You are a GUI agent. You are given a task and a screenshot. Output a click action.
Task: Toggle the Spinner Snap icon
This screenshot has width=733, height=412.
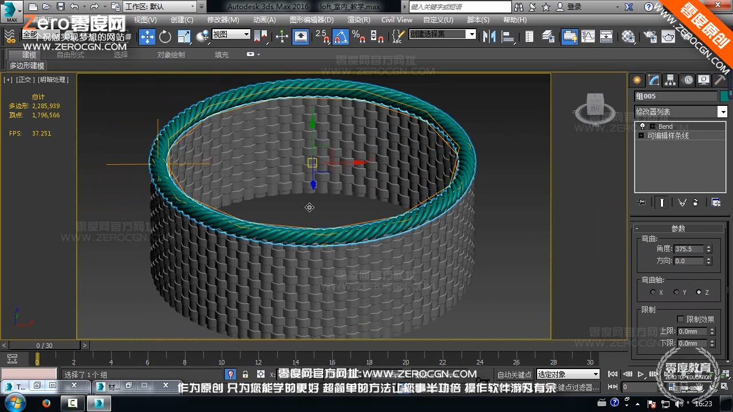[377, 37]
